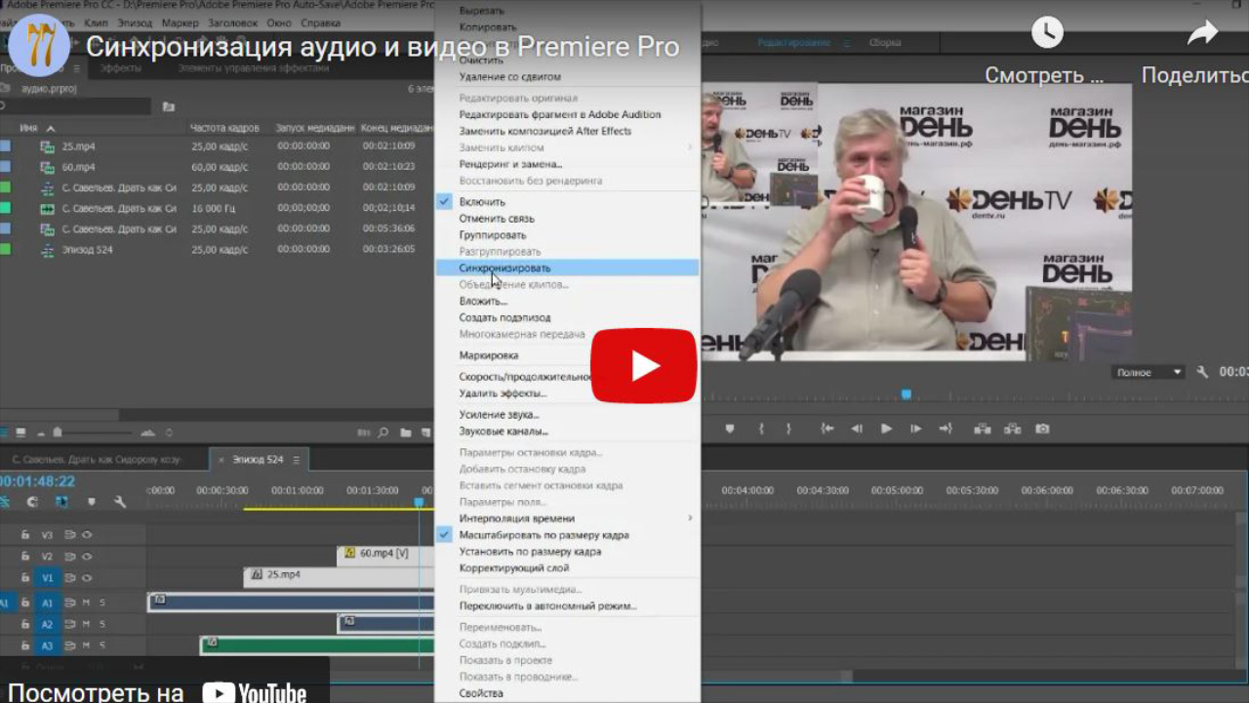1249x703 pixels.
Task: Toggle linked selection in timeline toolbar
Action: coord(61,502)
